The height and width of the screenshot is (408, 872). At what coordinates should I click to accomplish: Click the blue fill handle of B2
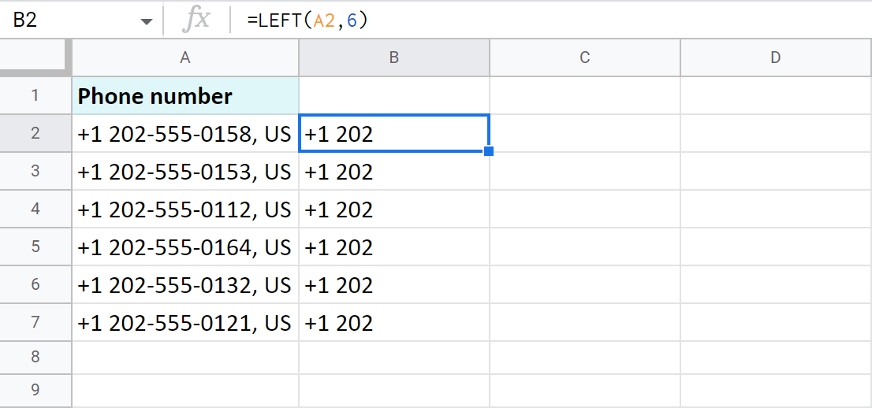(x=489, y=151)
